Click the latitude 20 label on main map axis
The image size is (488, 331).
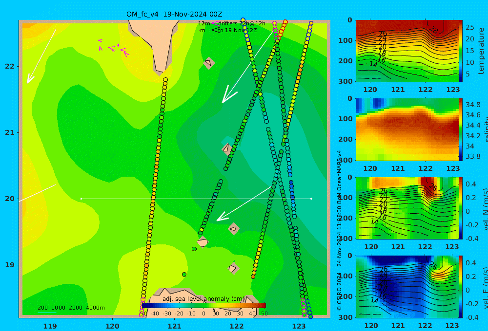[10, 199]
